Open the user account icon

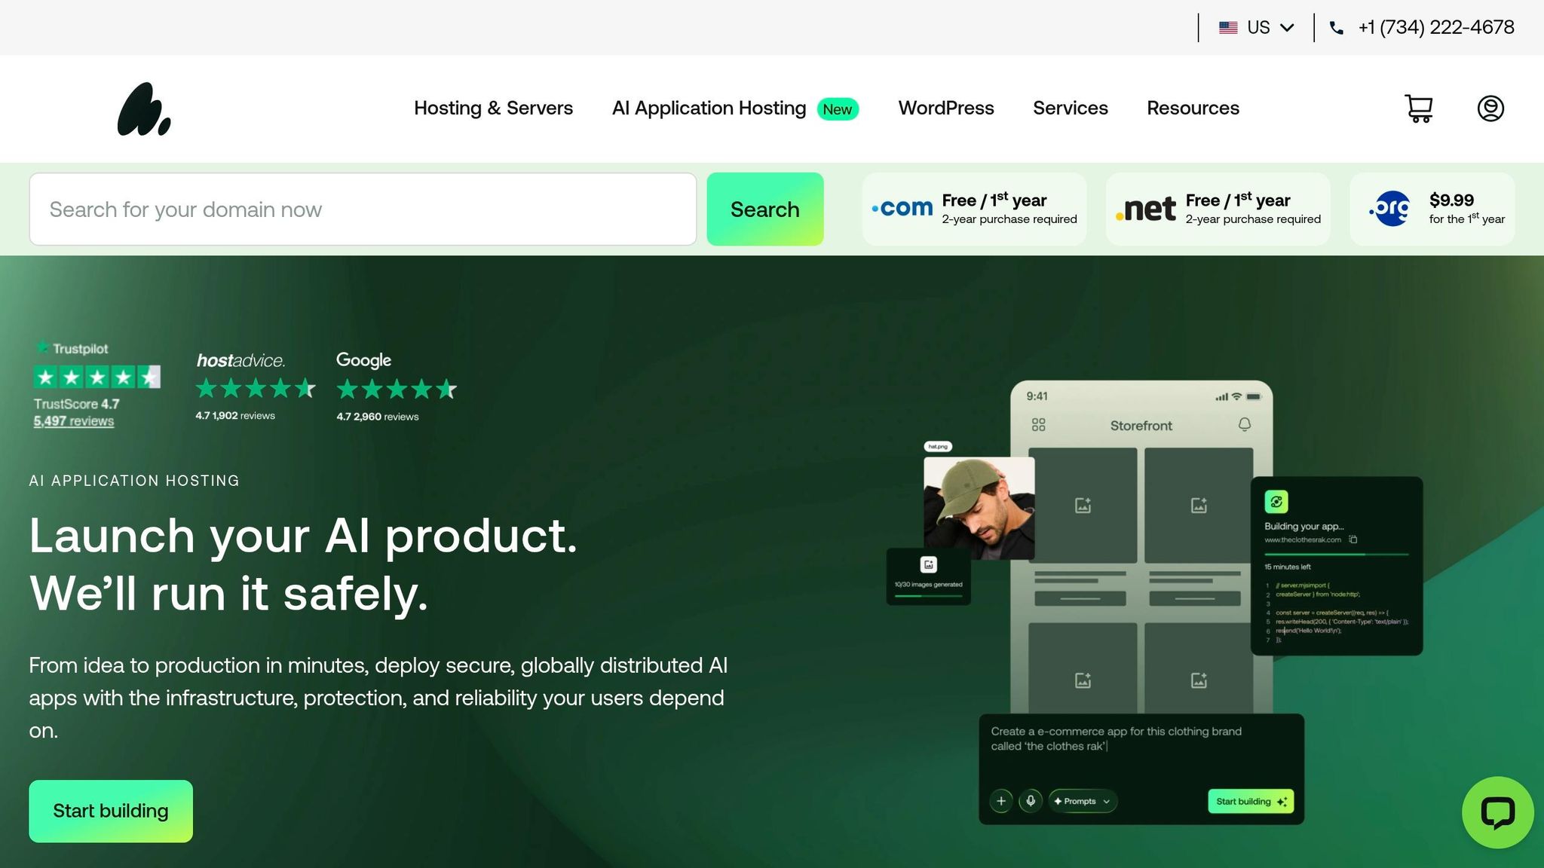tap(1490, 108)
